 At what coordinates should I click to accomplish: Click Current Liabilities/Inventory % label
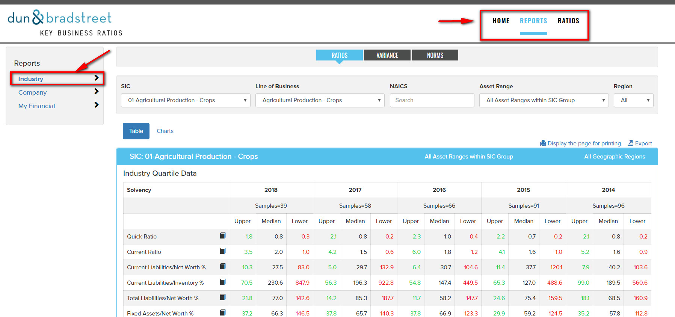[165, 283]
